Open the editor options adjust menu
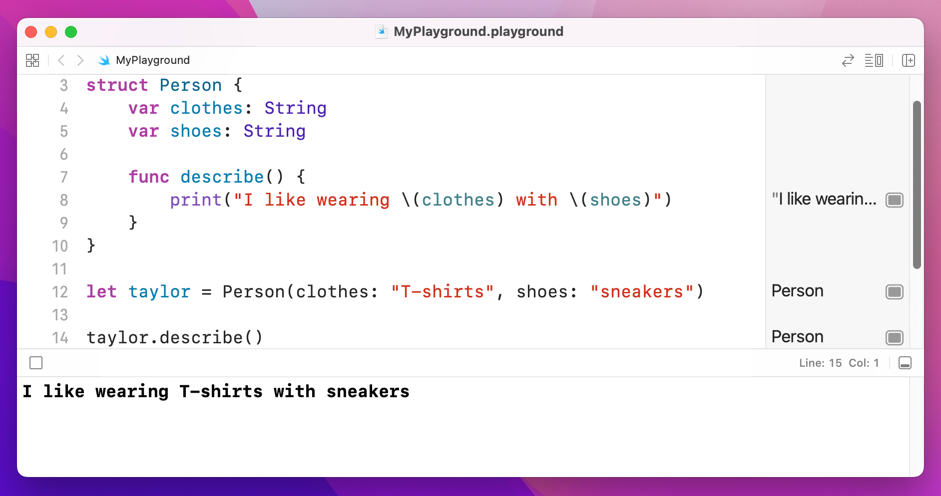Image resolution: width=941 pixels, height=496 pixels. 874,60
